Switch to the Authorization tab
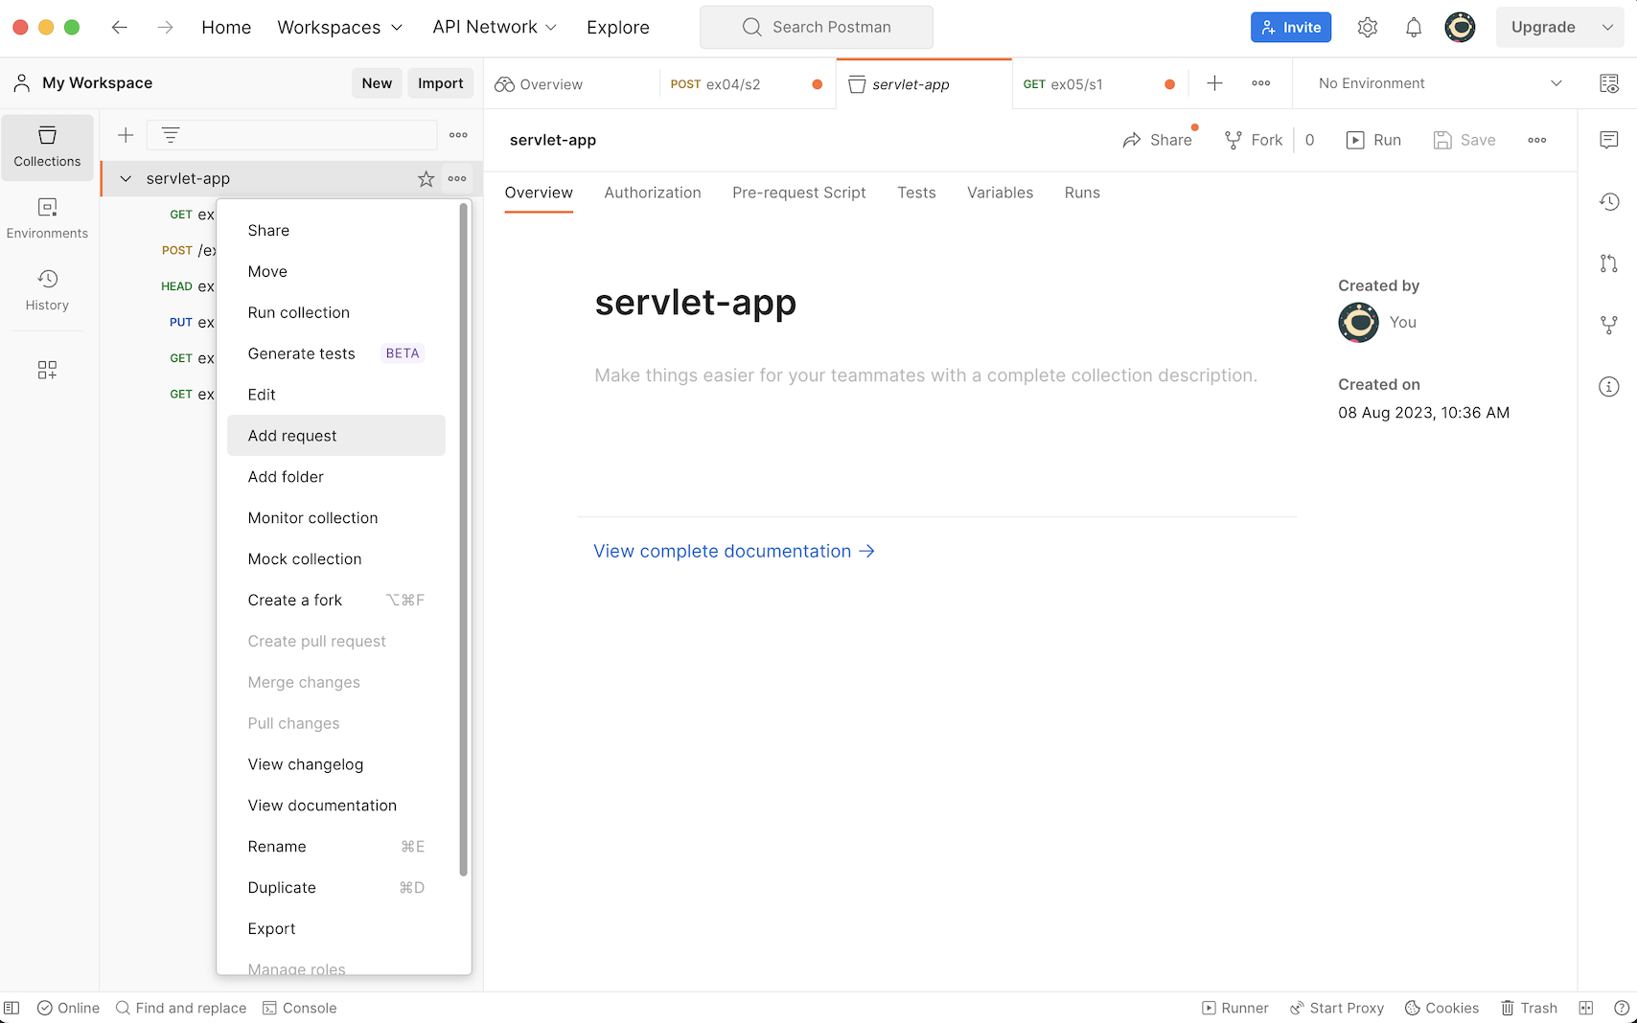This screenshot has width=1637, height=1023. pyautogui.click(x=653, y=193)
